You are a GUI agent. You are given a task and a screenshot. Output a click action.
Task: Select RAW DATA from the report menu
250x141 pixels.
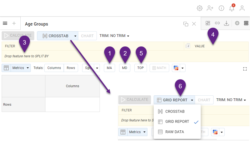pos(174,132)
